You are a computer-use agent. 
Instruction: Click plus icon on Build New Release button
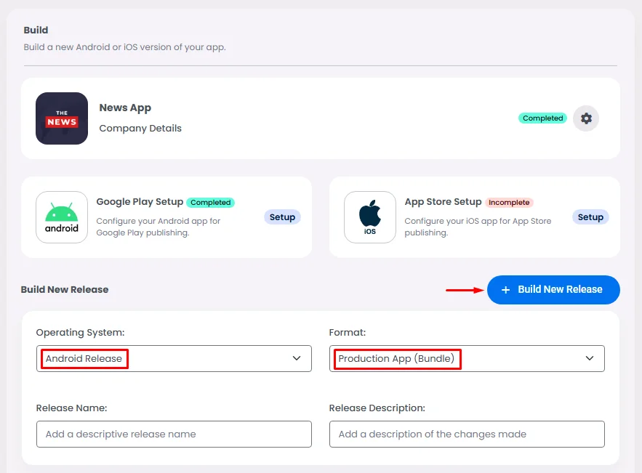506,290
